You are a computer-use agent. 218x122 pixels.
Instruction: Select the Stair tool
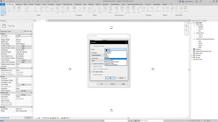pos(84,9)
